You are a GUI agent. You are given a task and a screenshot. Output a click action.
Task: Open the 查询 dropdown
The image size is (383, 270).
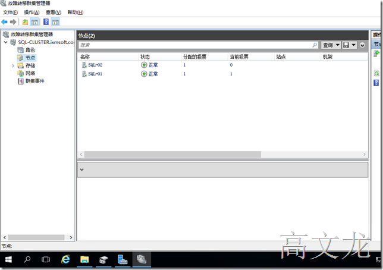(x=331, y=45)
